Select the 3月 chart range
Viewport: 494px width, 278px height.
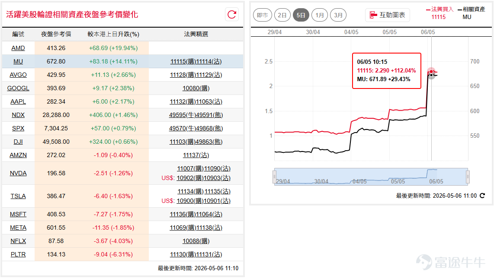click(x=338, y=15)
